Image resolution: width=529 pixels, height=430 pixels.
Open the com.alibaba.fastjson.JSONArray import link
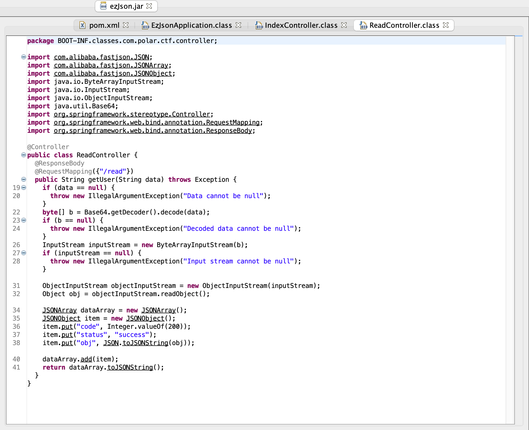[111, 65]
